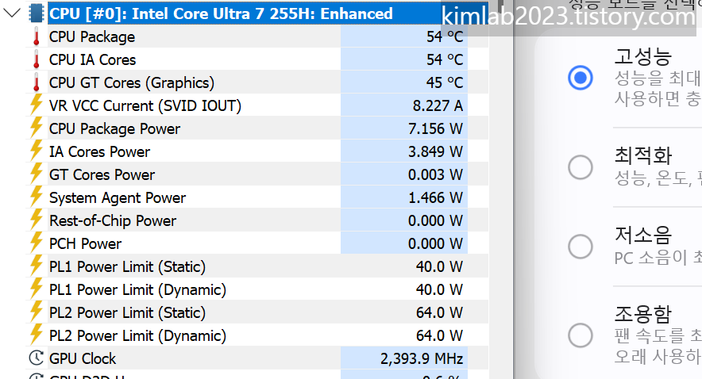Select the 최적화 performance mode radio button

(580, 167)
